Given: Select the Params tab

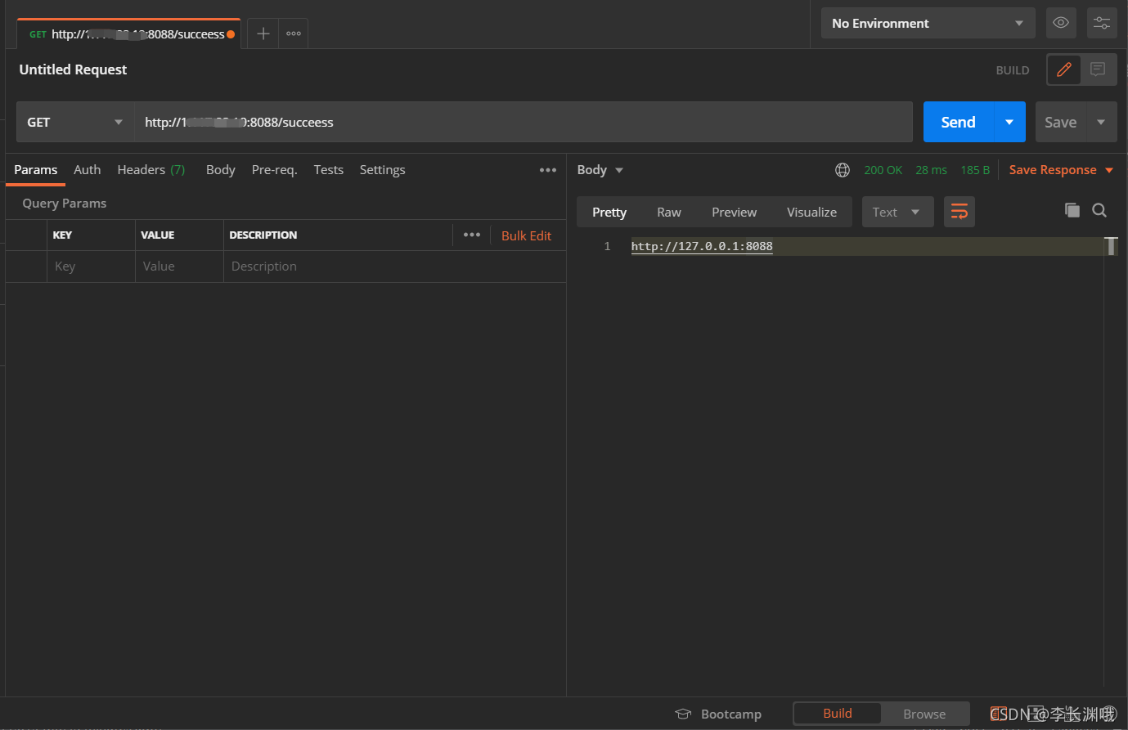Looking at the screenshot, I should coord(36,170).
